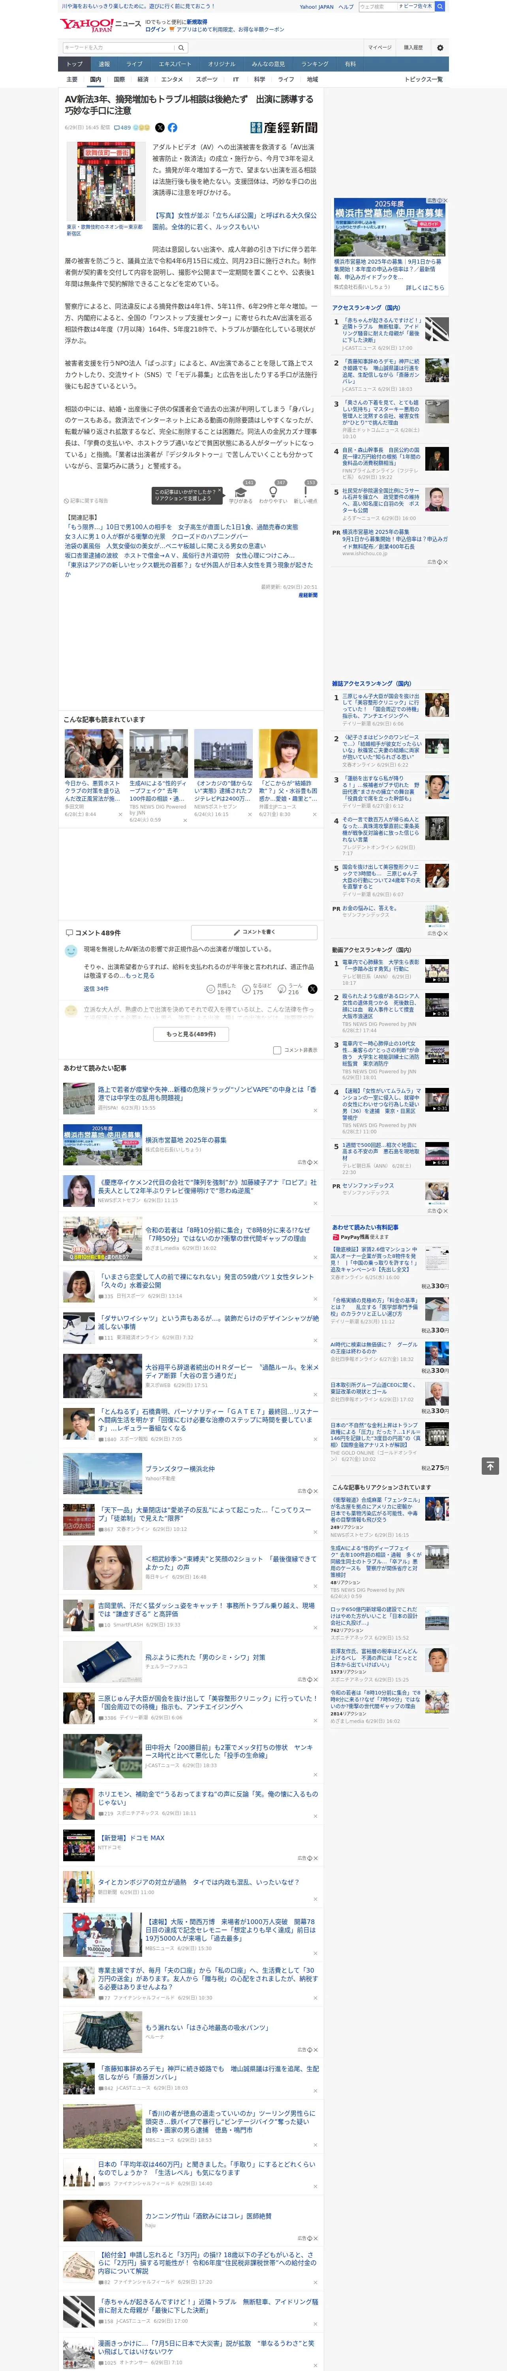Click the shopping cart coupon icon

click(172, 30)
